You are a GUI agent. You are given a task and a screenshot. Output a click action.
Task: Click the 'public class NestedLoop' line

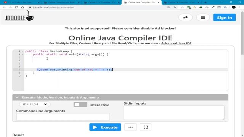(49, 51)
